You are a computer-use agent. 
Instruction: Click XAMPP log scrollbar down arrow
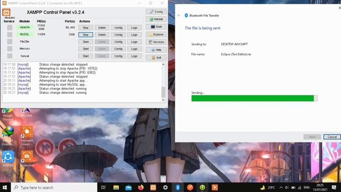[164, 100]
